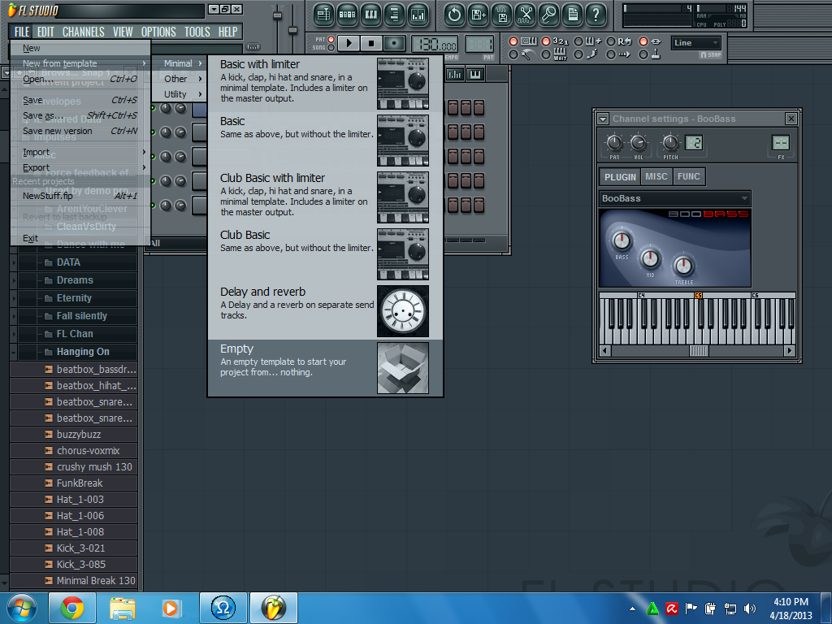Open the TOOLS menu
832x624 pixels.
pos(197,32)
